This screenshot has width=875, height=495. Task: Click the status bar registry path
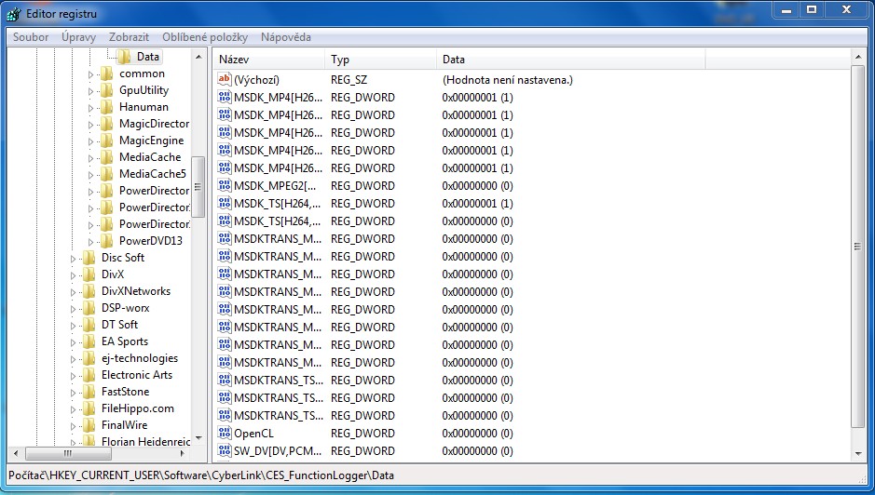pyautogui.click(x=201, y=475)
